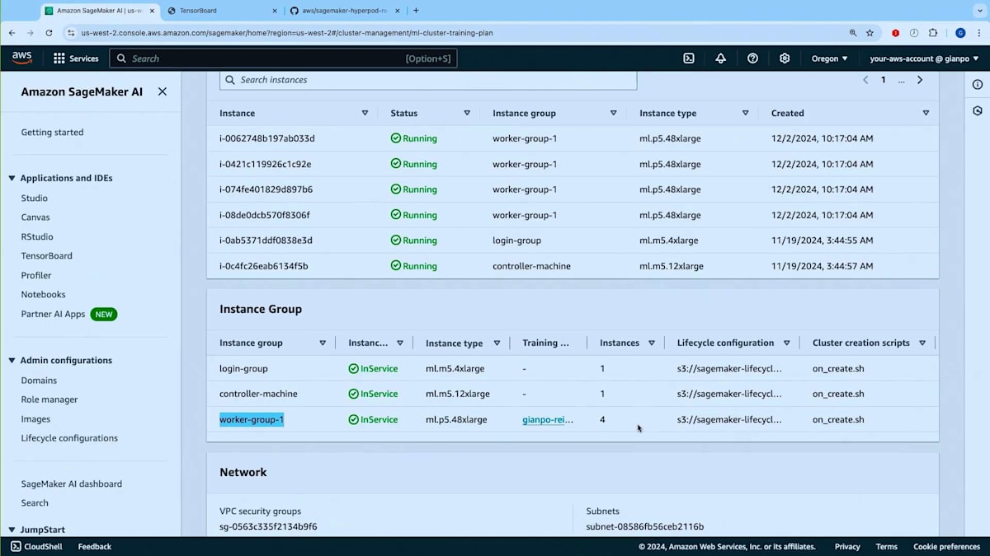Click the hexagon icon below the info icon
Image resolution: width=990 pixels, height=556 pixels.
tap(978, 110)
